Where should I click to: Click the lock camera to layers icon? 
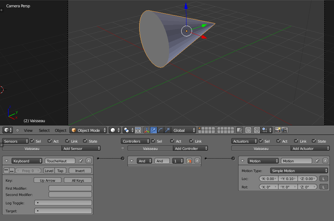click(240, 130)
